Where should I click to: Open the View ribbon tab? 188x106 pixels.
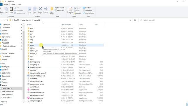[x=20, y=4]
